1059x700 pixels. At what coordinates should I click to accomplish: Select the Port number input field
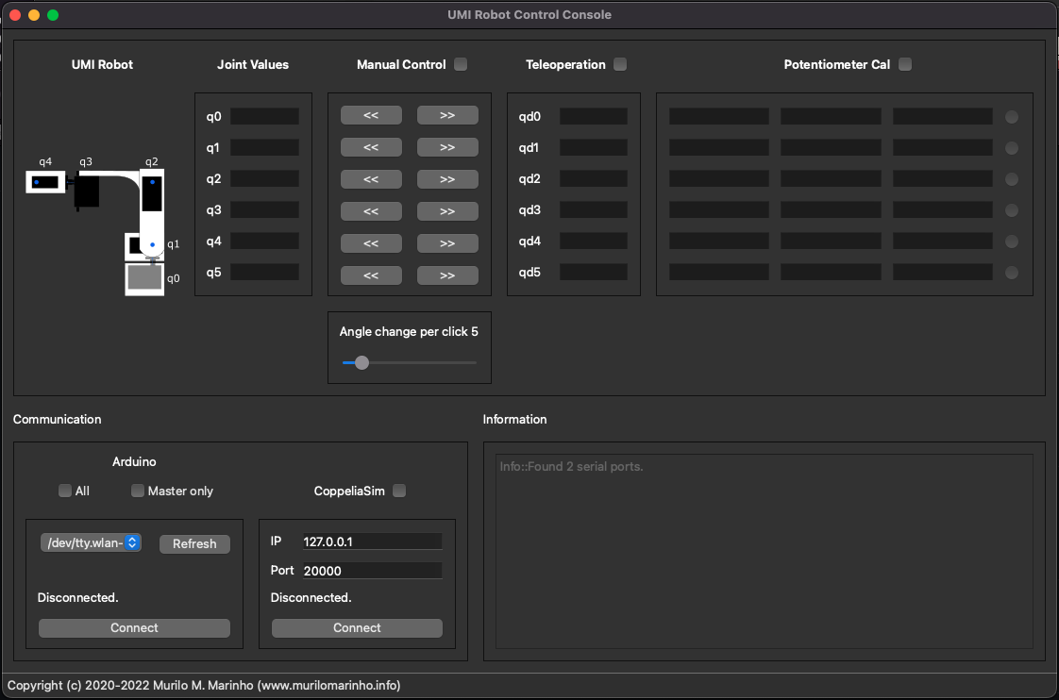[372, 571]
